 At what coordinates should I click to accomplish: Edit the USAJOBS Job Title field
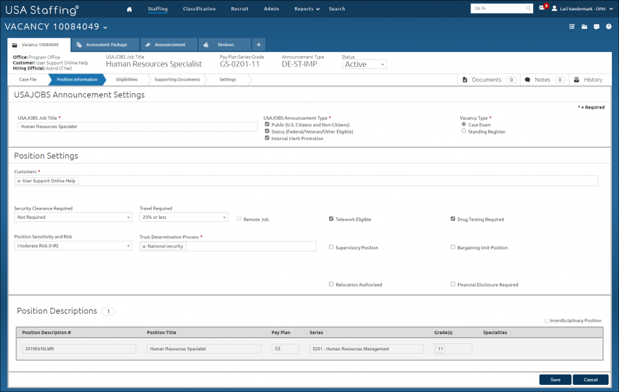[x=137, y=126]
